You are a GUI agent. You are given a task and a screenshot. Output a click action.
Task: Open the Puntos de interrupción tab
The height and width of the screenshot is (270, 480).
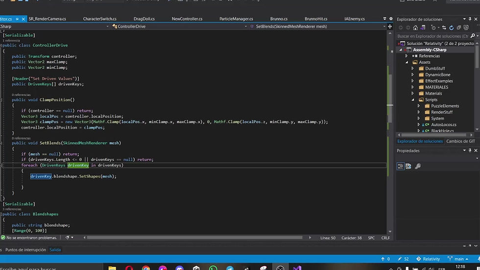(x=25, y=250)
